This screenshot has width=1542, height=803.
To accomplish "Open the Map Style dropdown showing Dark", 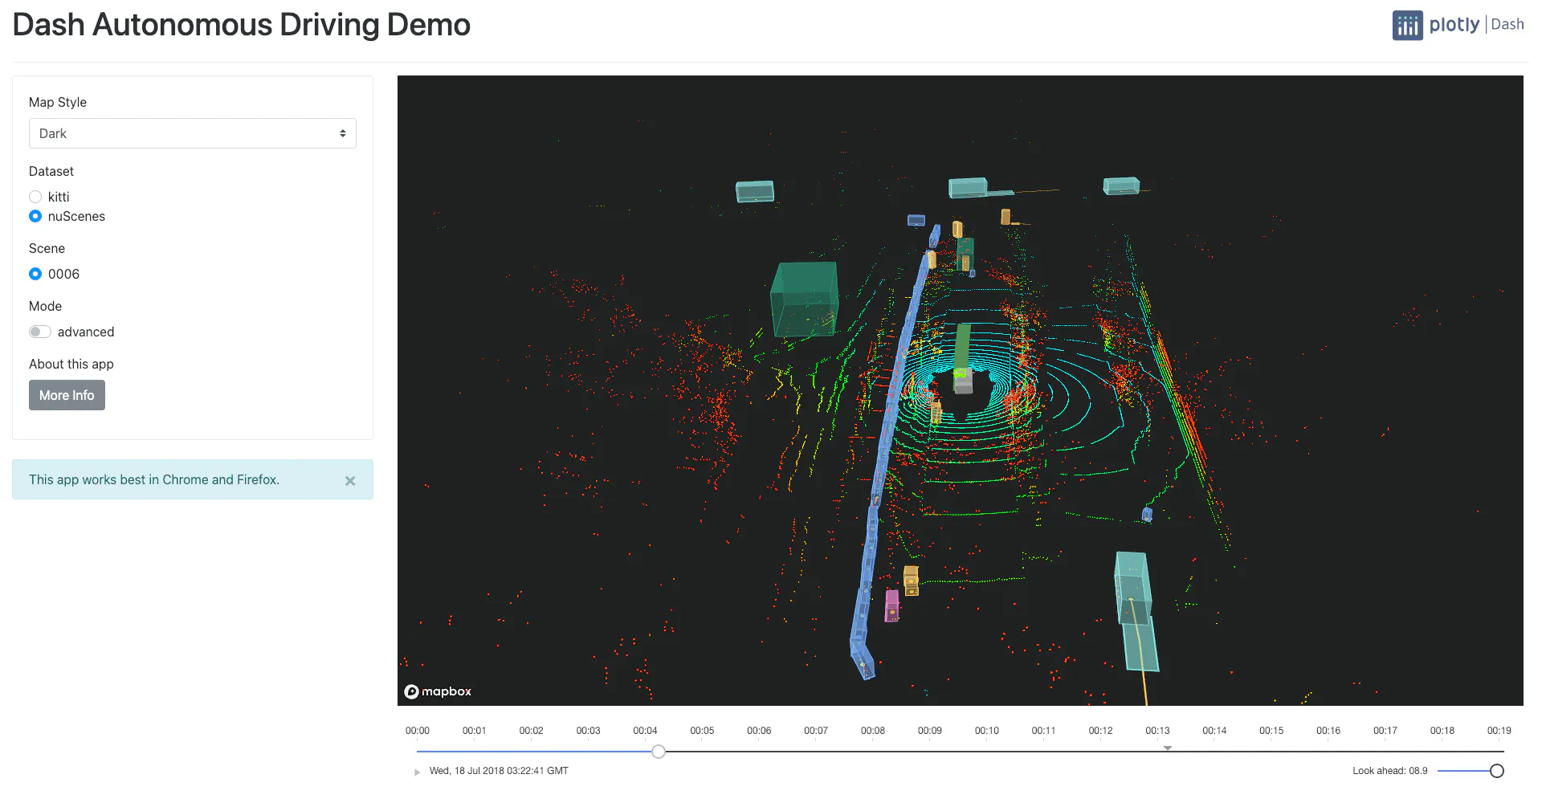I will 193,133.
